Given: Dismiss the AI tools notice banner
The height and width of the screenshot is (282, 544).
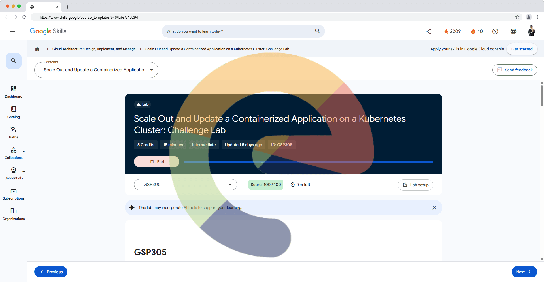Looking at the screenshot, I should [434, 208].
